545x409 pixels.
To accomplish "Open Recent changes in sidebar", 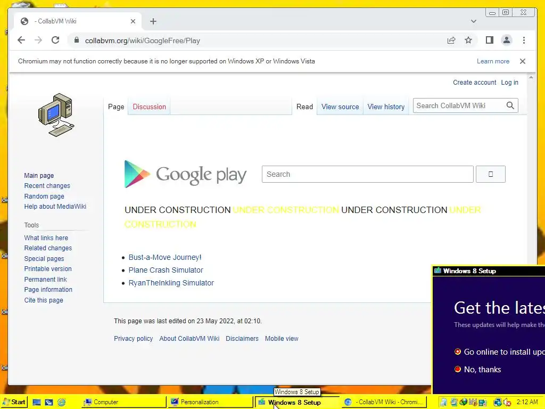I will [x=47, y=186].
